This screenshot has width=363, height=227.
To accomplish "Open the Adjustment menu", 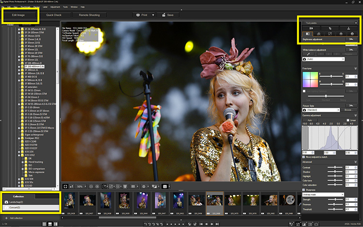I will click(x=55, y=7).
